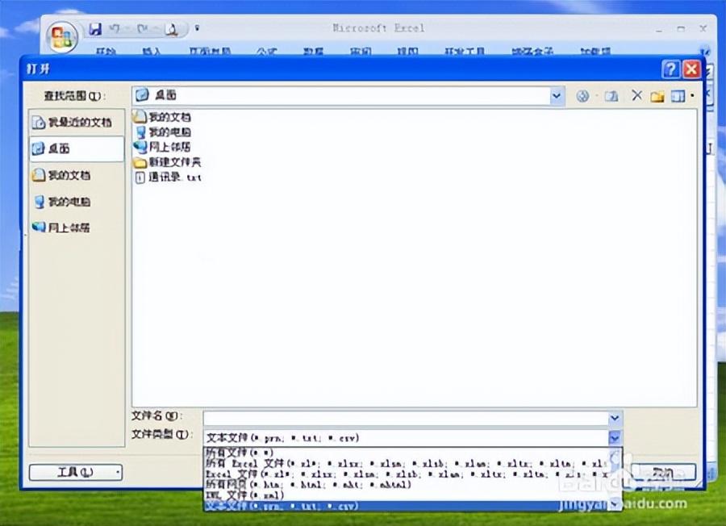
Task: Click the 文件名 text input field
Action: tap(406, 418)
